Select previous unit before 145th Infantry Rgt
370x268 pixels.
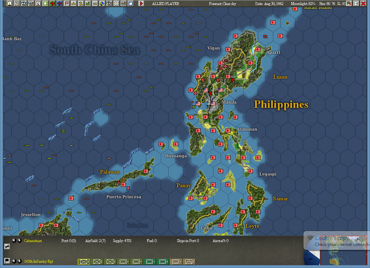click(x=14, y=261)
